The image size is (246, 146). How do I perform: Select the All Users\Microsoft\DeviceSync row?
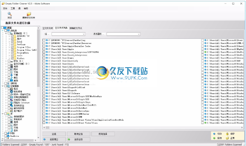click(x=69, y=111)
